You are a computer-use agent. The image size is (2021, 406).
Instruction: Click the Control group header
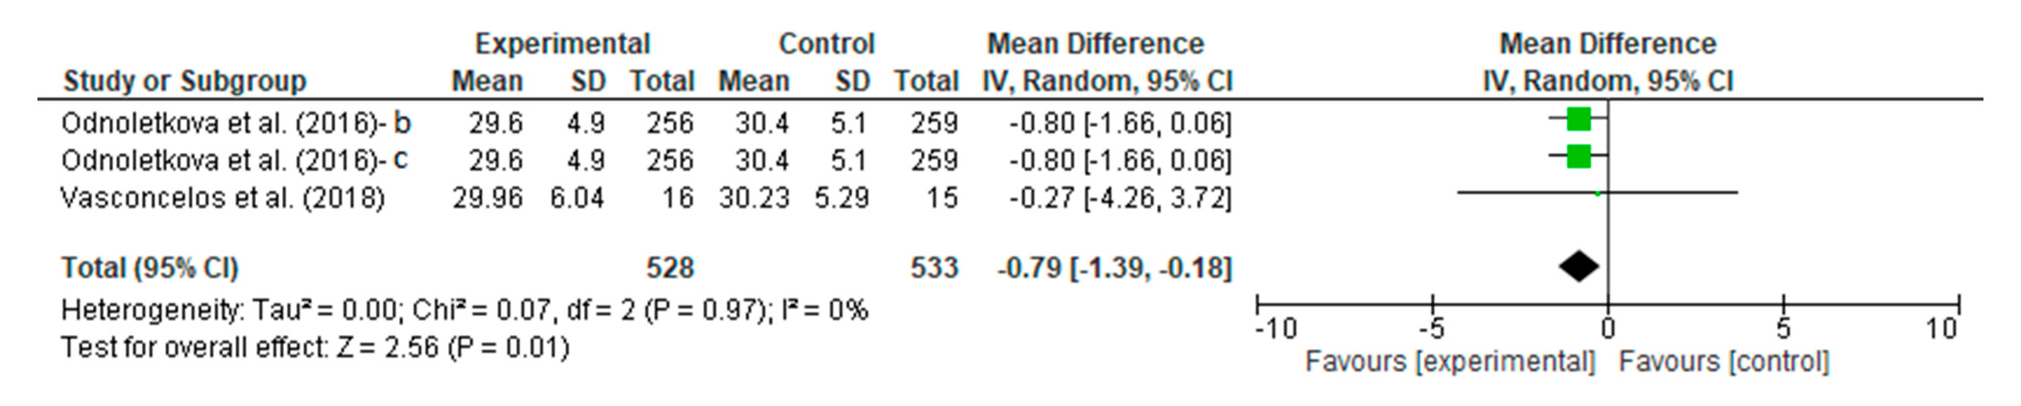click(826, 44)
